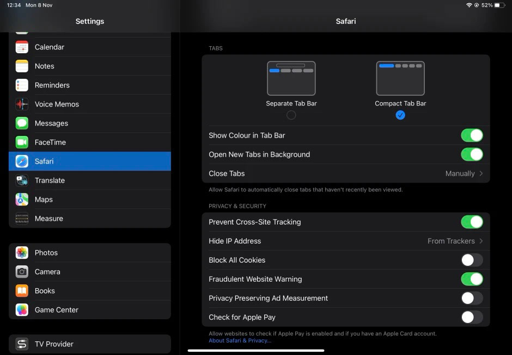Tap the TV Provider icon
The image size is (512, 355).
click(x=22, y=344)
